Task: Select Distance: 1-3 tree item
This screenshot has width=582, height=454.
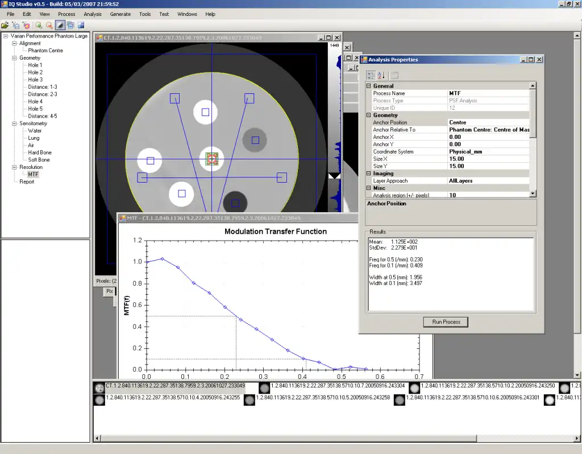Action: [x=42, y=87]
